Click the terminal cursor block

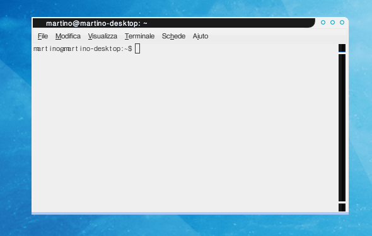pos(137,48)
